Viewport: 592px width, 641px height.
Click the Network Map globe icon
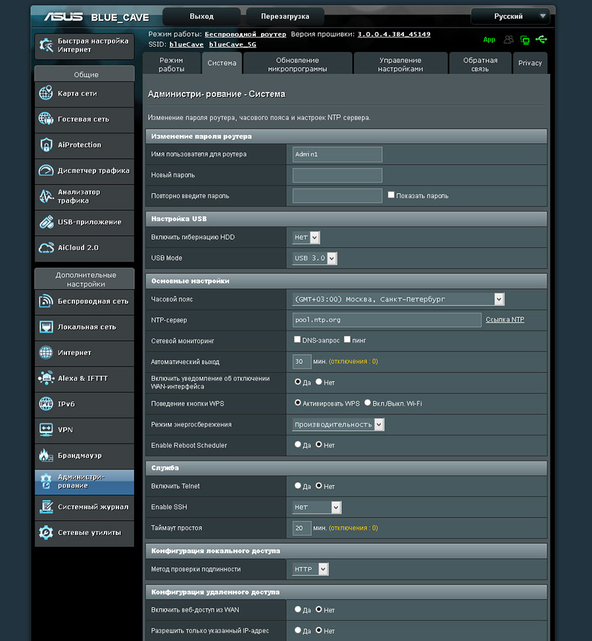point(46,93)
